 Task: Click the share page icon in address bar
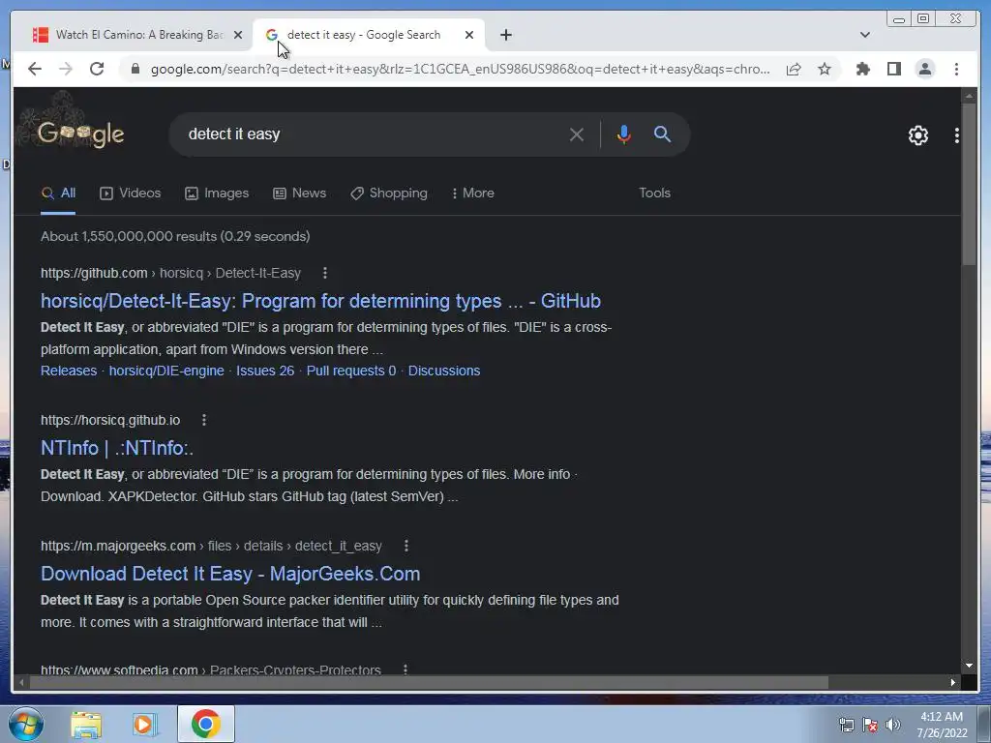[x=794, y=69]
